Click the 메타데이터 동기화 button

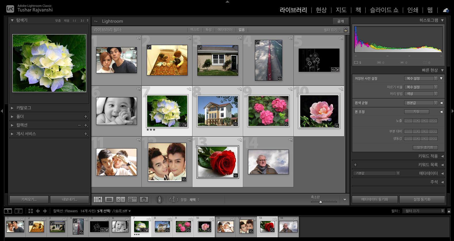(375, 199)
